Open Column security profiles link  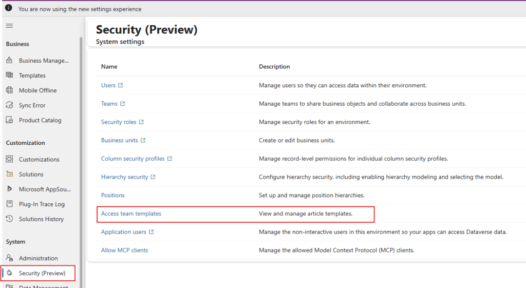(133, 159)
